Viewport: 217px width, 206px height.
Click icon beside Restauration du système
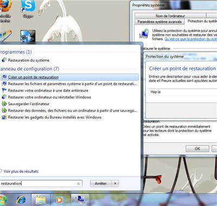tap(4, 60)
